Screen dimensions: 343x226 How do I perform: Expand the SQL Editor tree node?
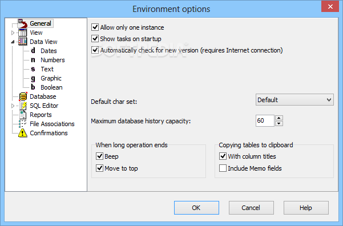[x=13, y=106]
